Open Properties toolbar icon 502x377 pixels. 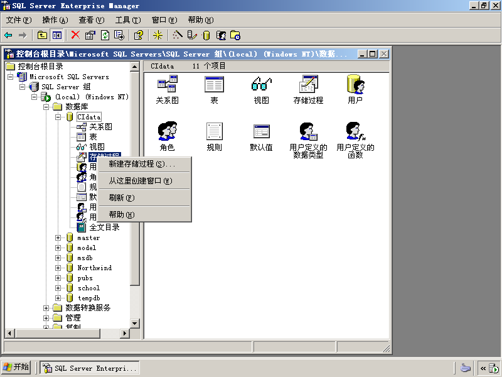(x=90, y=35)
